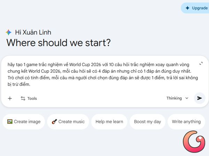Click the 'Where should we start?' heading

[x=59, y=43]
